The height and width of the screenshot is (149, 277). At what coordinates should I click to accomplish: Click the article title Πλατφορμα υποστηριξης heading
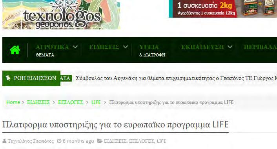click(115, 125)
